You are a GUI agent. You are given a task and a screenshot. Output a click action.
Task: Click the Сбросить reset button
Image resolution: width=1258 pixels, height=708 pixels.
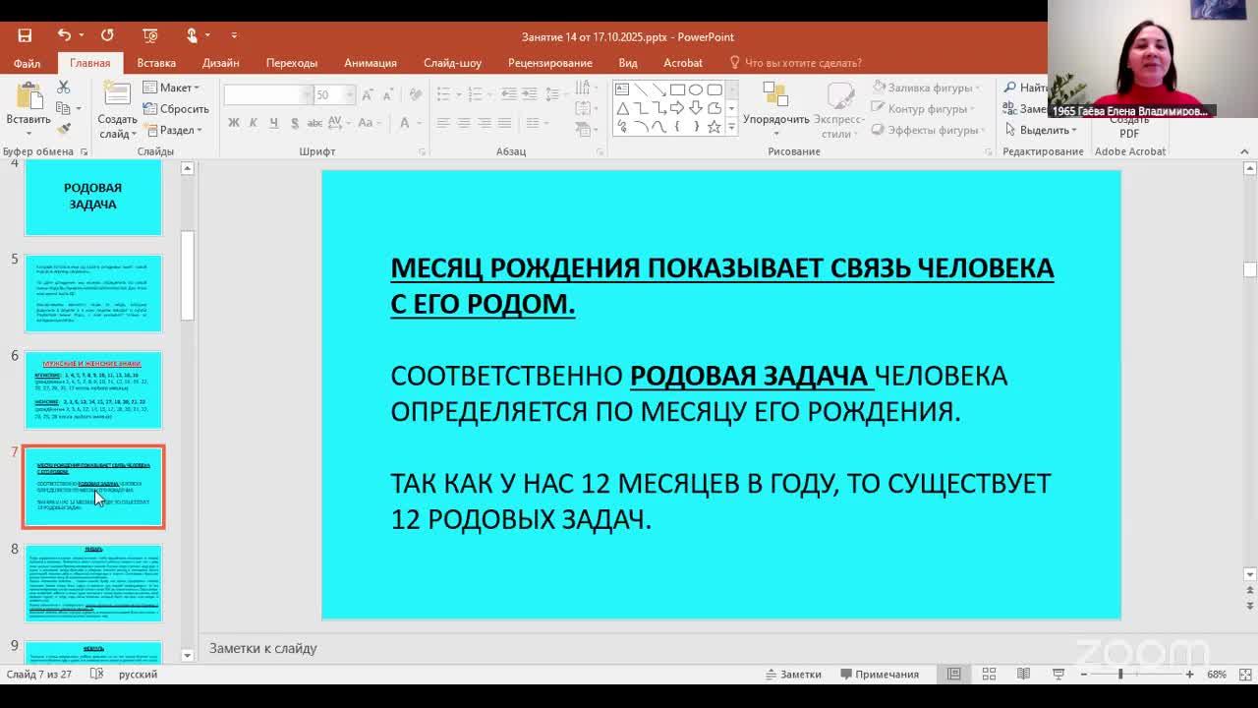[176, 109]
